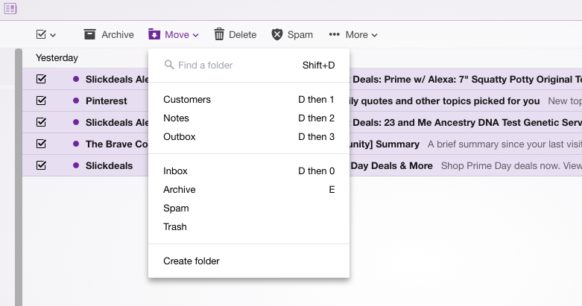
Task: Collapse the Move dropdown chevron
Action: [x=195, y=35]
